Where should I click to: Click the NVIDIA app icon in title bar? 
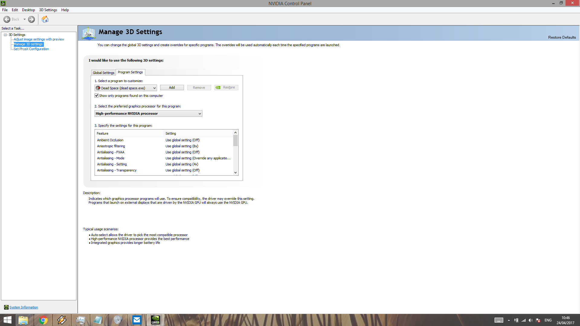pyautogui.click(x=3, y=3)
